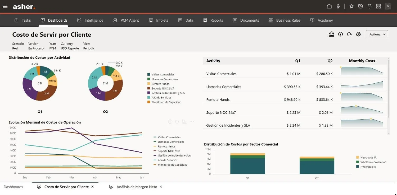Open accessibility settings person icon
This screenshot has height=195, width=397.
(x=338, y=6)
